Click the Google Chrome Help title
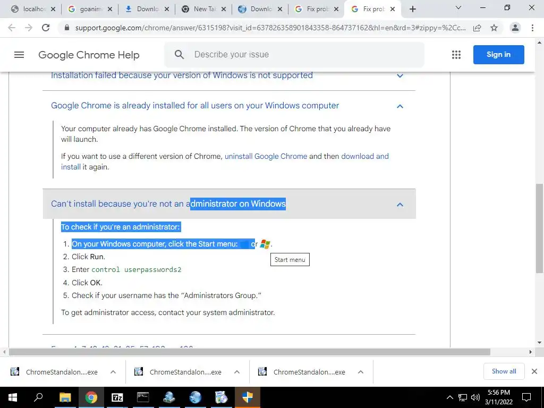Viewport: 544px width, 408px height. (89, 55)
